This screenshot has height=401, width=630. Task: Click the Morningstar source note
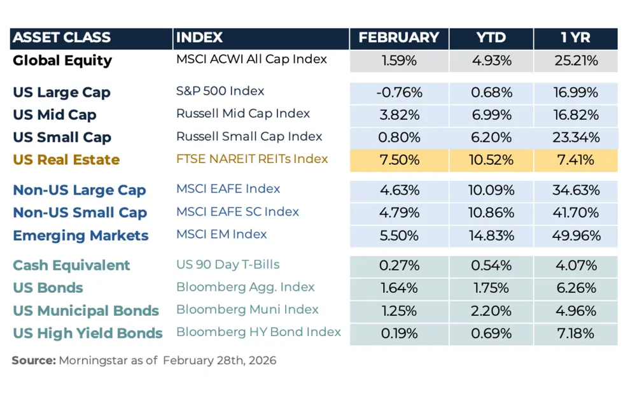click(144, 360)
